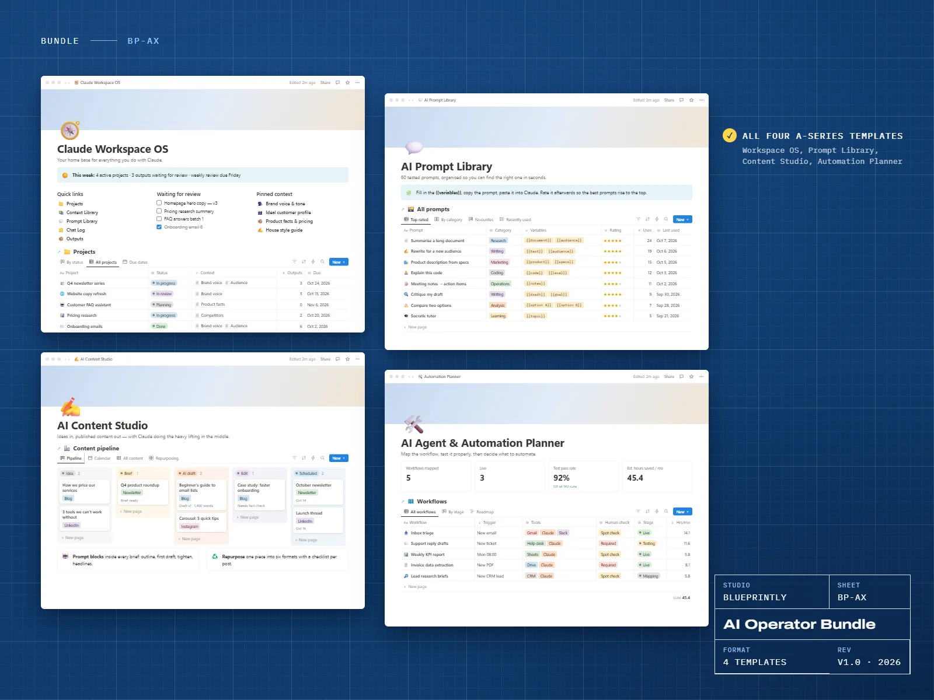Click sort icon in the Workflows toolbar

click(x=647, y=512)
